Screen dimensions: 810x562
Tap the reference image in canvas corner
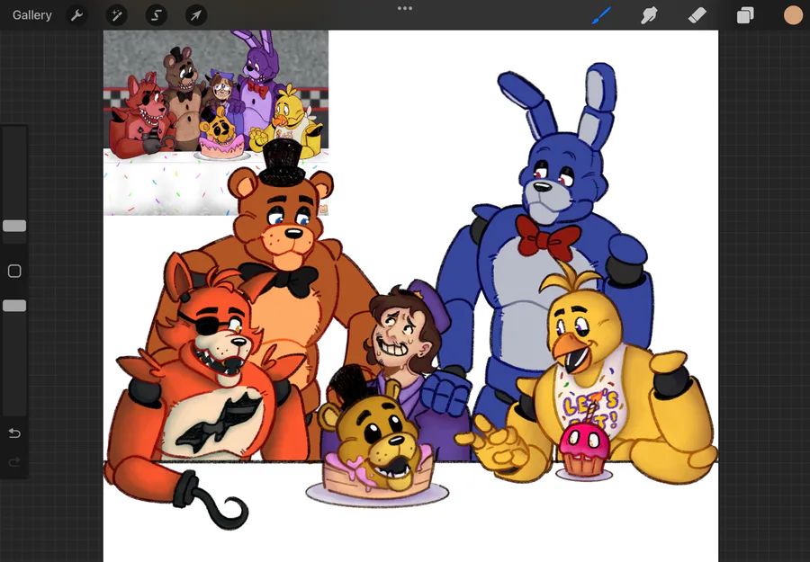point(215,122)
